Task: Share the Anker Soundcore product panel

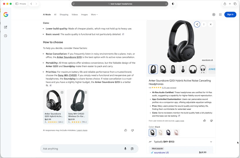Action: [197, 24]
